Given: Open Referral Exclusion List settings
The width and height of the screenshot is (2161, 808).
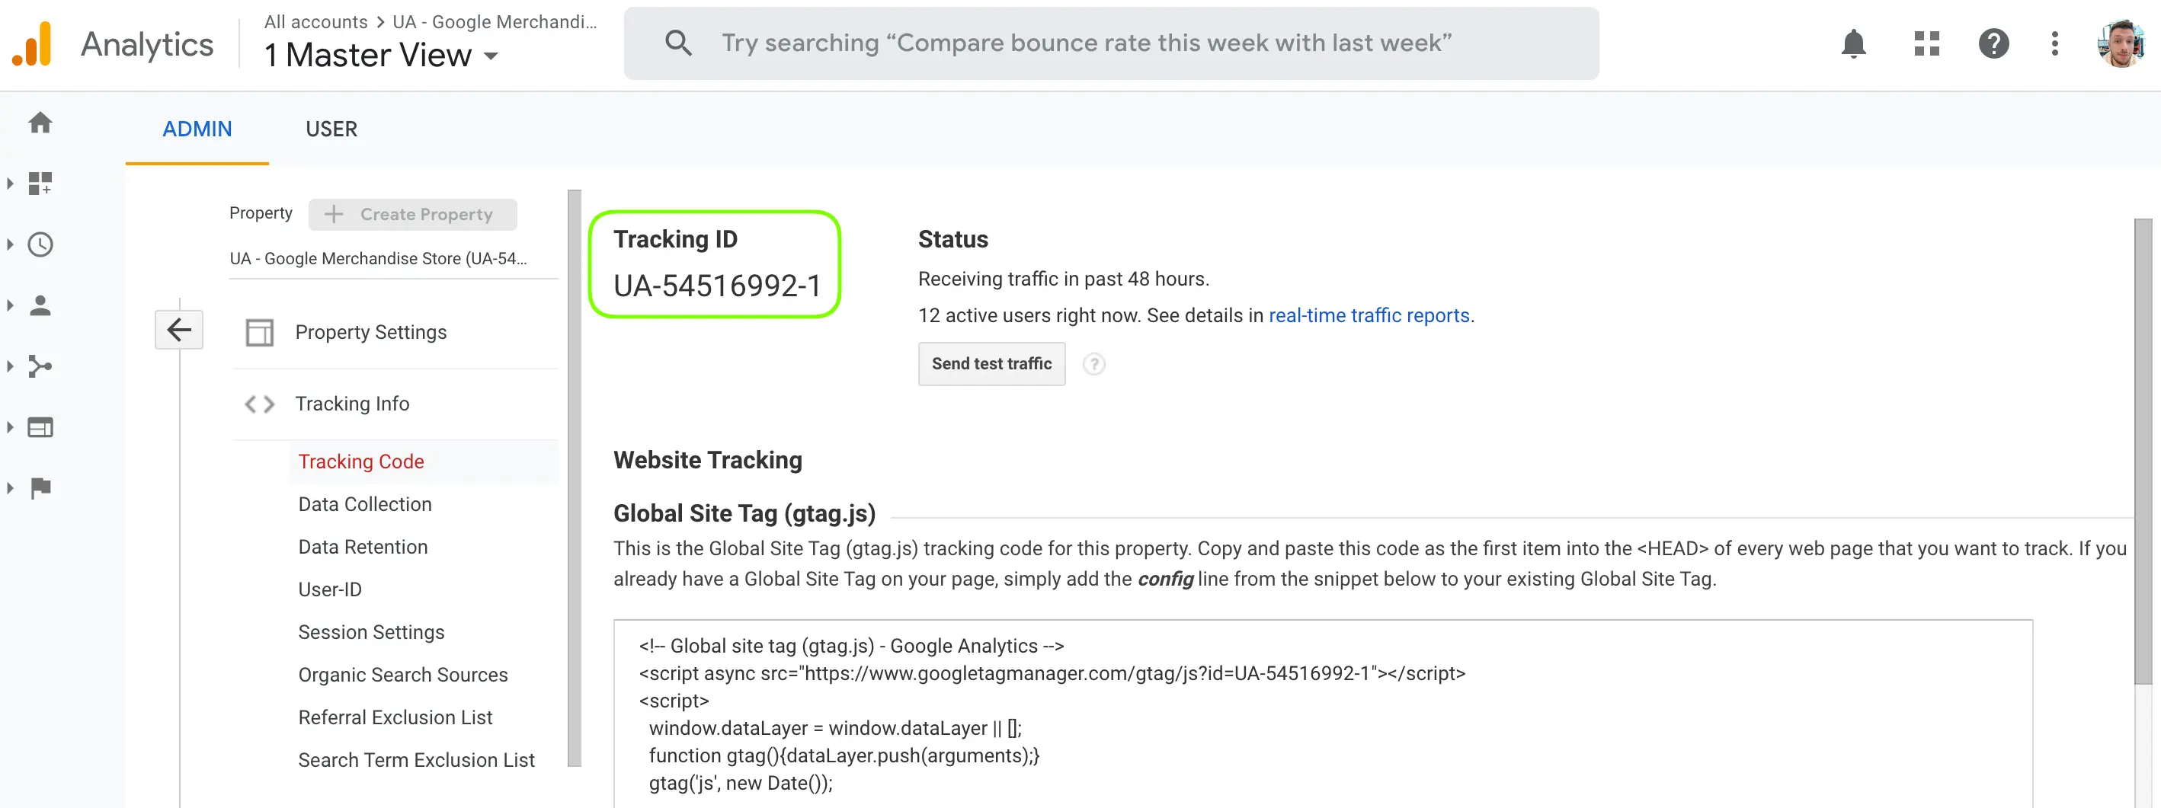Looking at the screenshot, I should 395,717.
